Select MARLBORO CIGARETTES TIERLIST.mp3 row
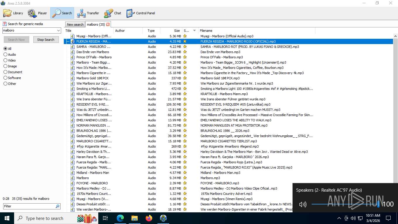The width and height of the screenshot is (398, 224). 228,141
